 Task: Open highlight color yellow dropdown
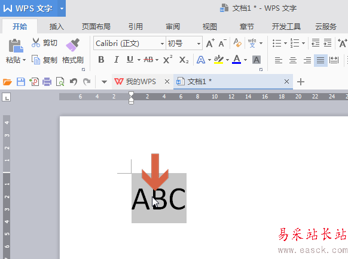[x=227, y=60]
